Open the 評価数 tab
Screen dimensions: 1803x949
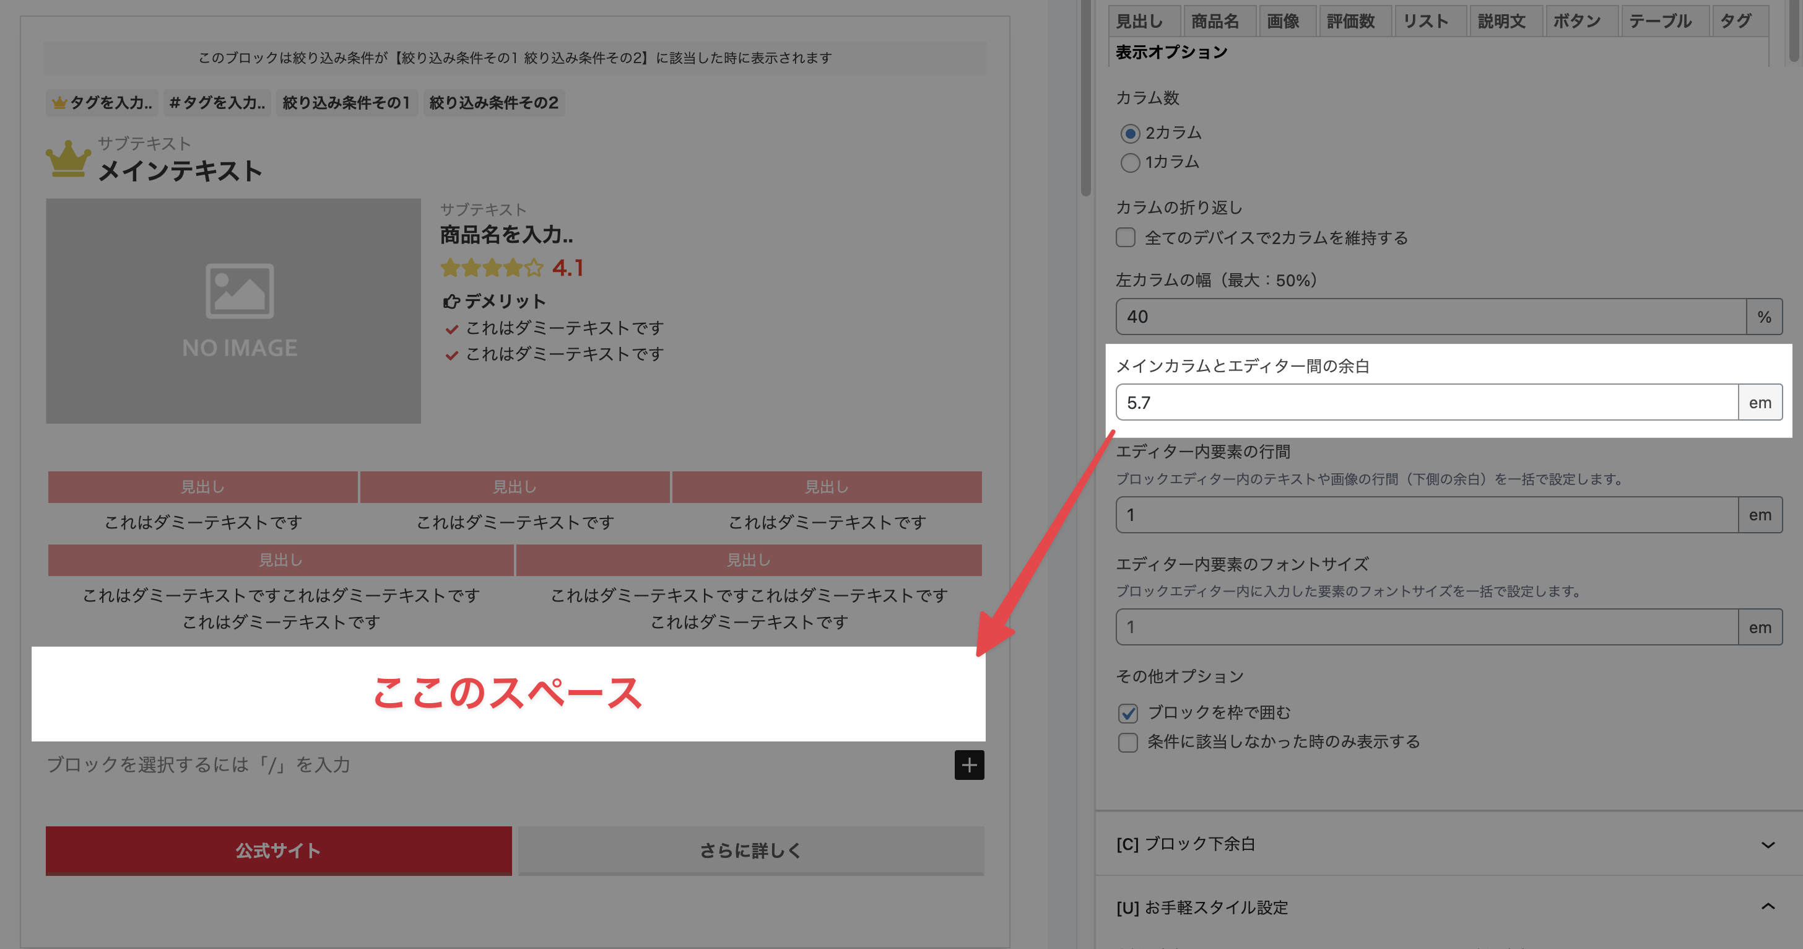(x=1355, y=21)
